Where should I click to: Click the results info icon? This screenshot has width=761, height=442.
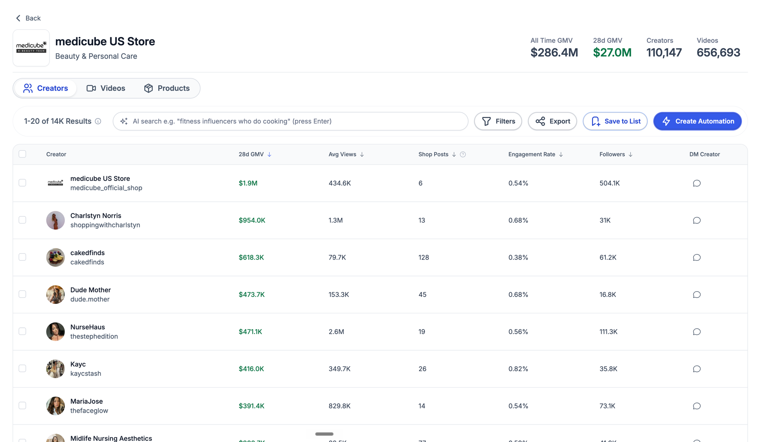point(98,121)
